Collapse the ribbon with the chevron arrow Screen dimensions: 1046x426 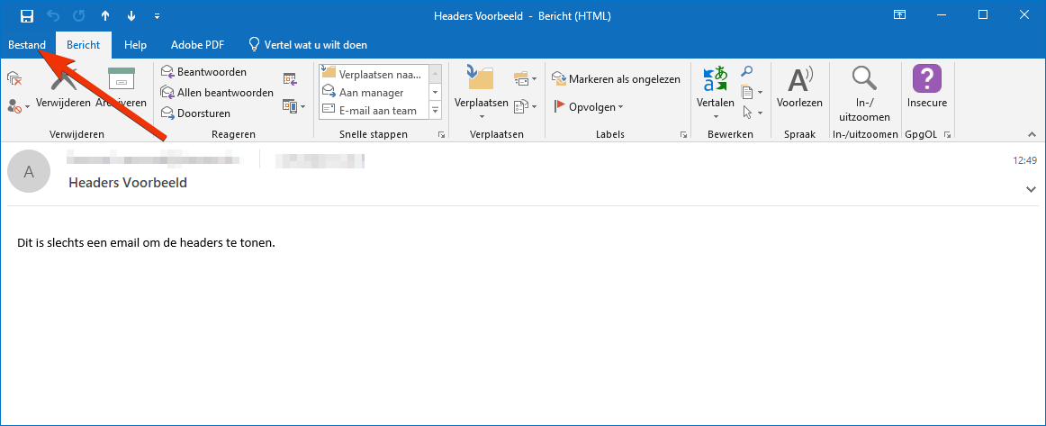[x=1032, y=134]
